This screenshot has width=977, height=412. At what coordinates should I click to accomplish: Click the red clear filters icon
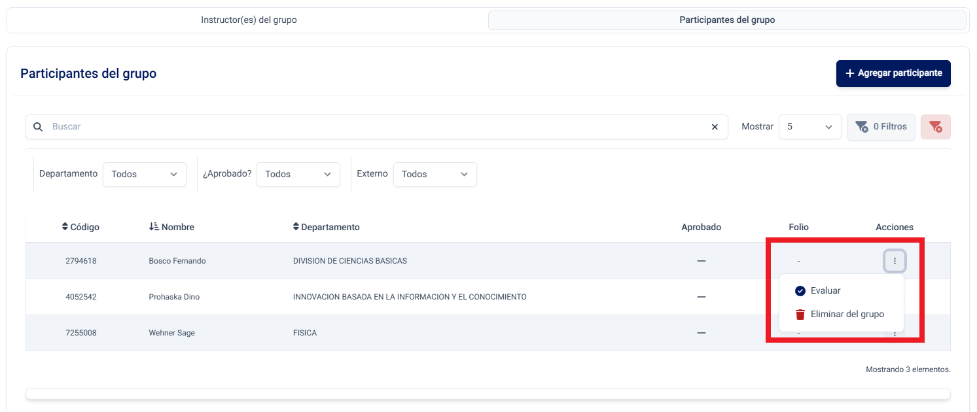935,127
